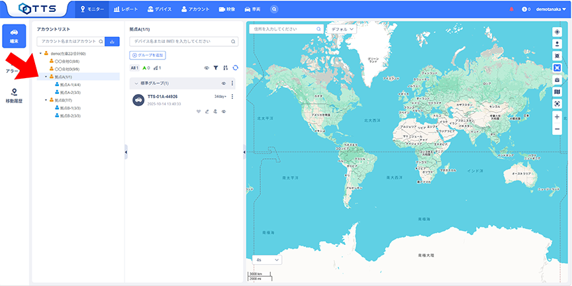This screenshot has width=572, height=286.
Task: Toggle eye icon under device TTS-01A-44926
Action: pos(224,111)
